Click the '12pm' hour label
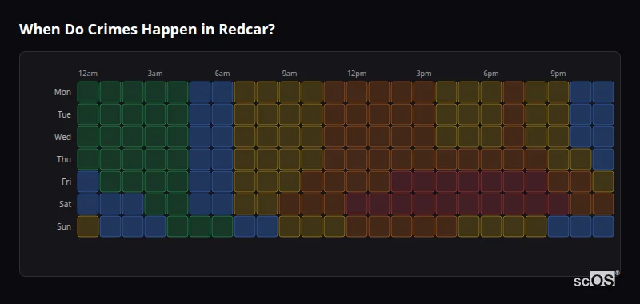Image resolution: width=640 pixels, height=304 pixels. (x=357, y=74)
